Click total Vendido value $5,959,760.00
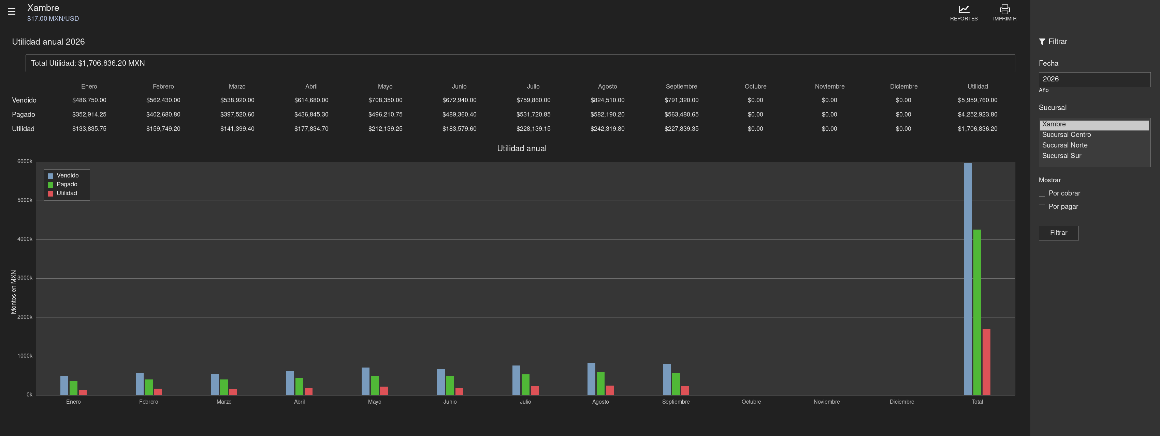Image resolution: width=1160 pixels, height=436 pixels. [977, 100]
